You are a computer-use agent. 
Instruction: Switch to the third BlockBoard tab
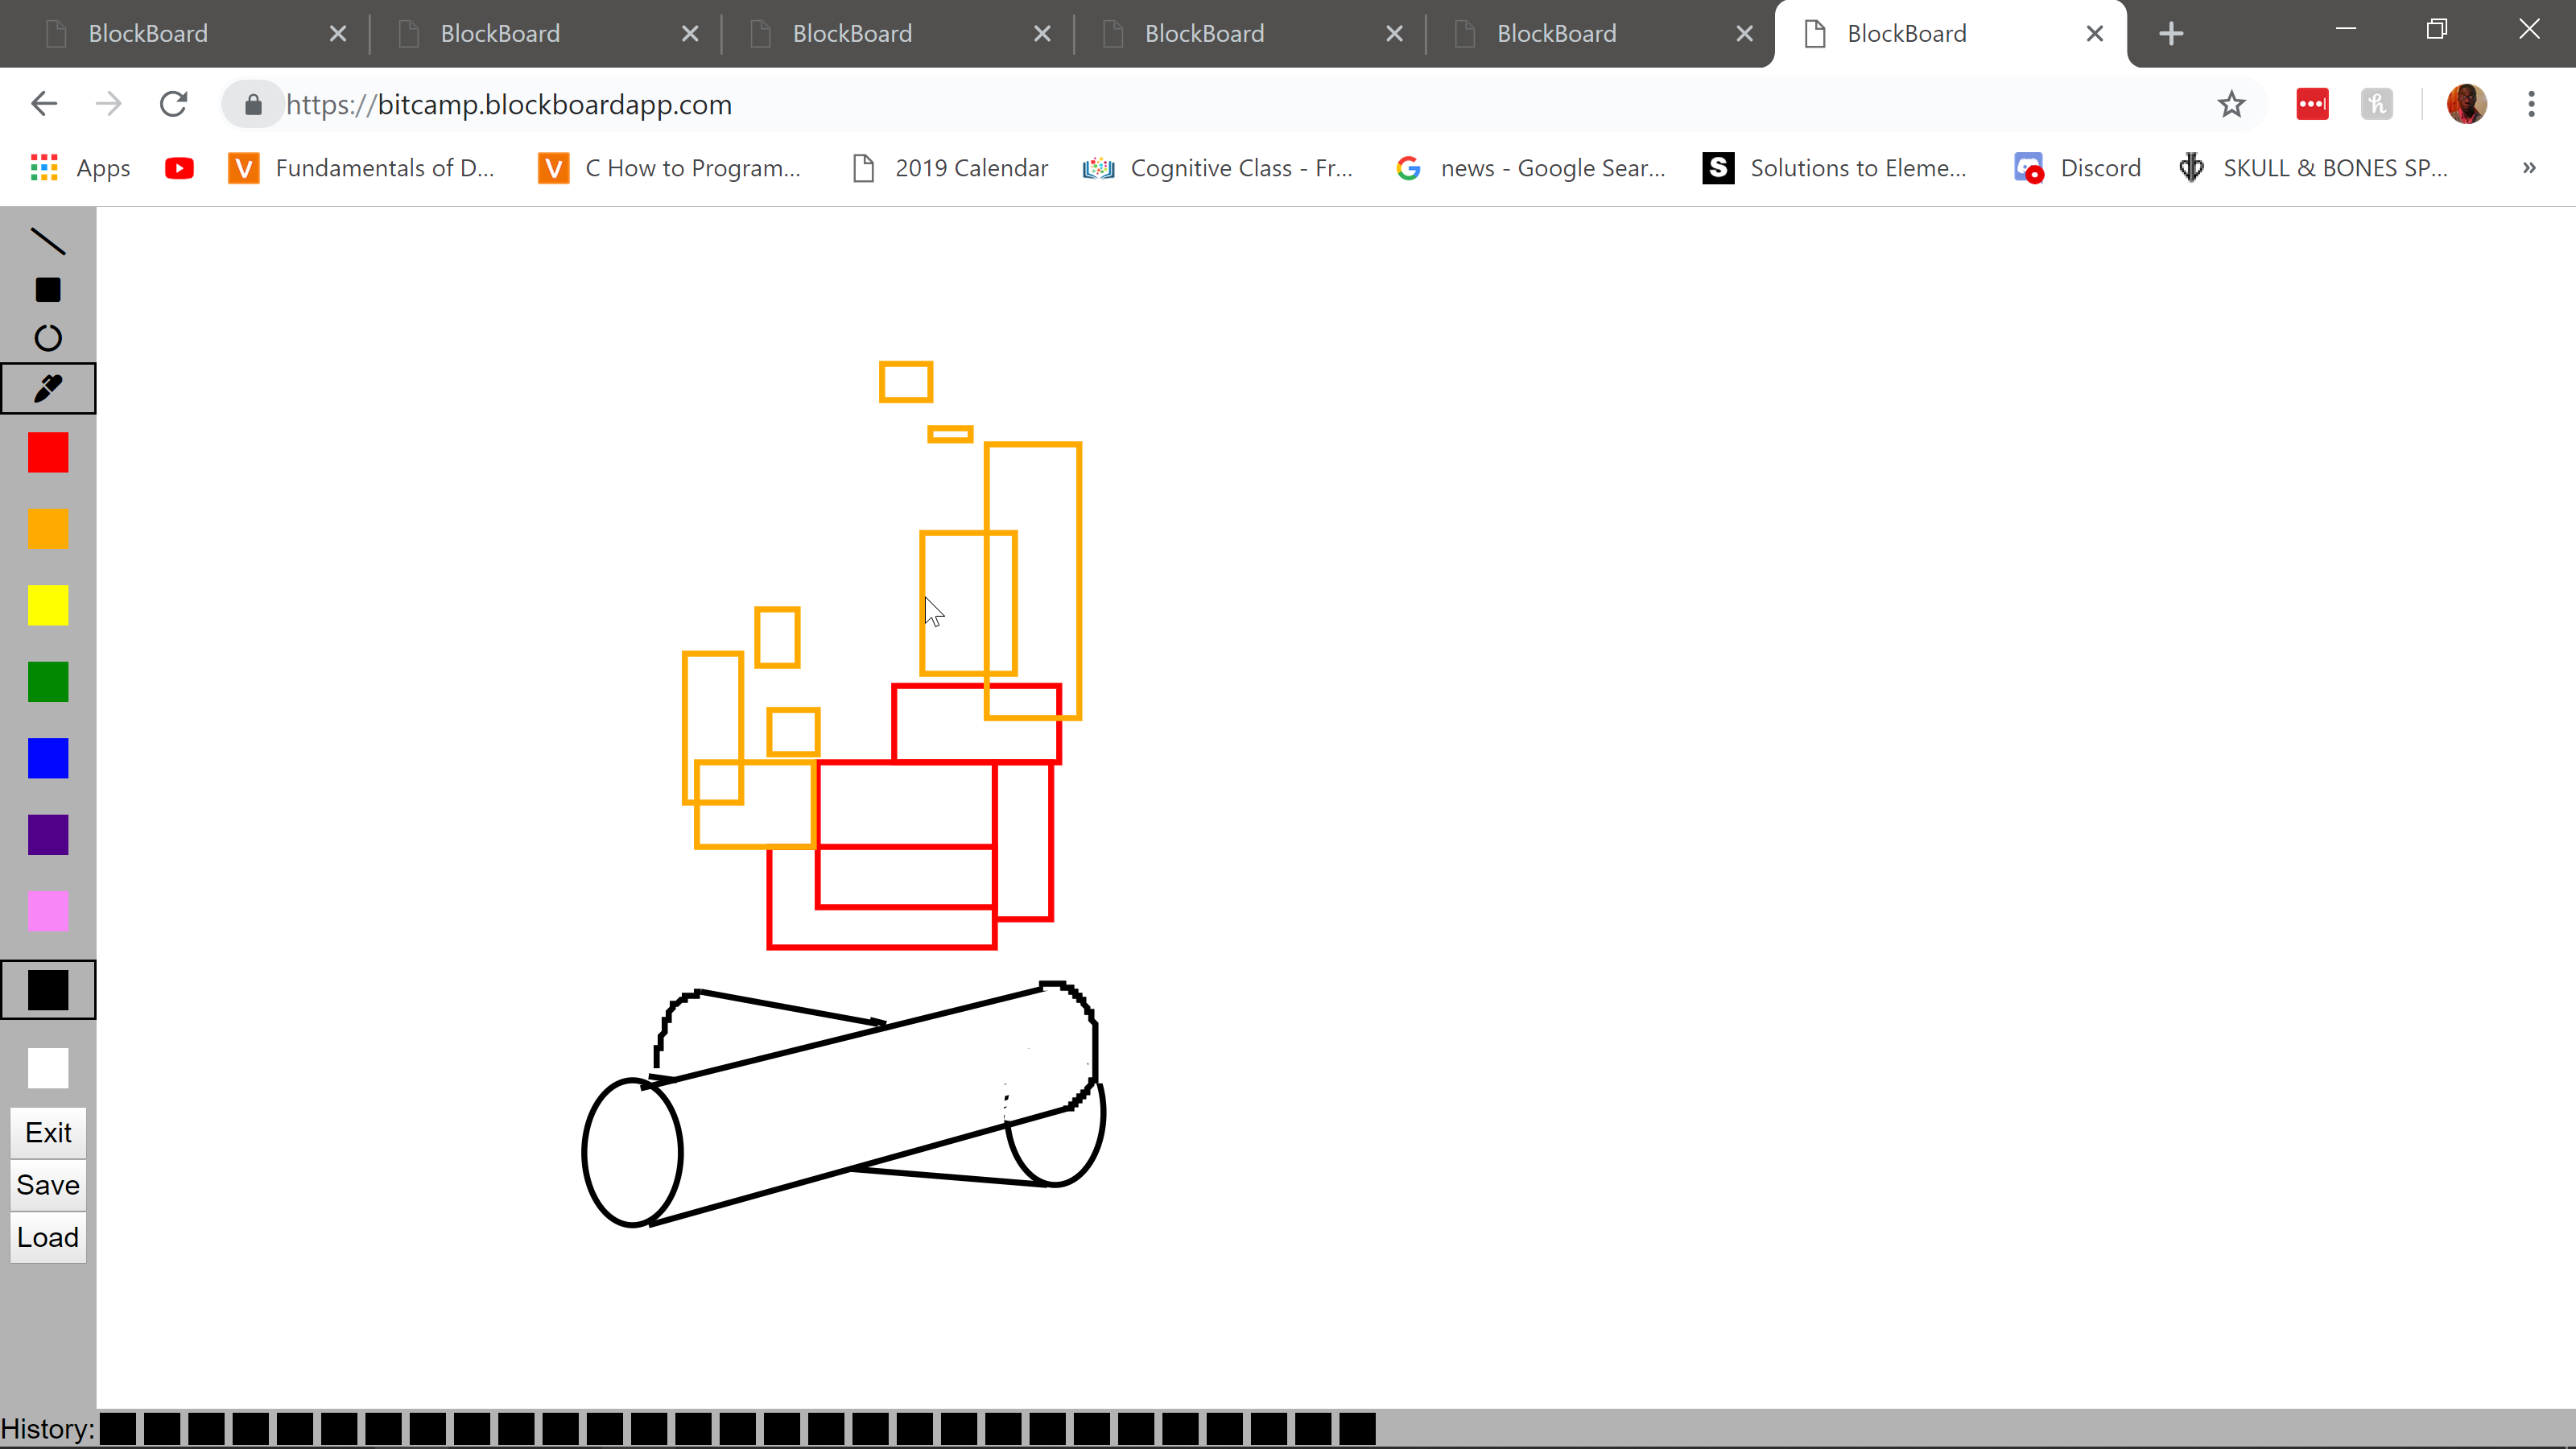tap(852, 34)
